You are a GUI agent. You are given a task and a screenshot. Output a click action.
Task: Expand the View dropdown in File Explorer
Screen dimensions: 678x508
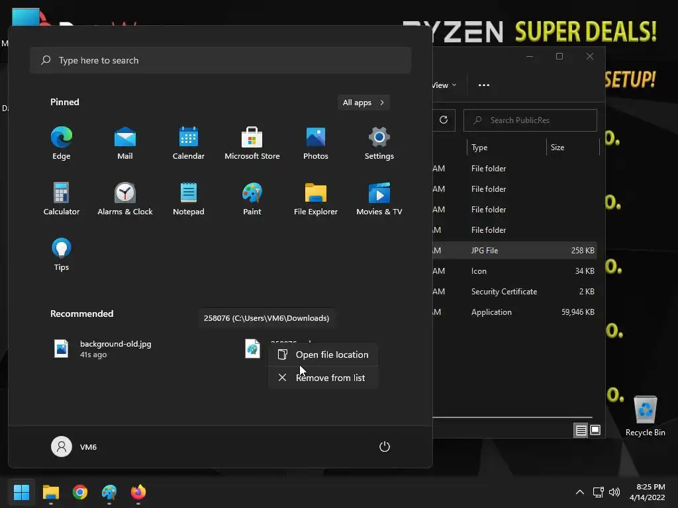[x=444, y=85]
